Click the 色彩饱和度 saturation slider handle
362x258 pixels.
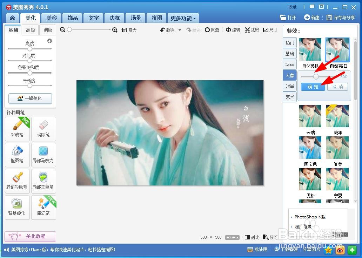point(29,73)
